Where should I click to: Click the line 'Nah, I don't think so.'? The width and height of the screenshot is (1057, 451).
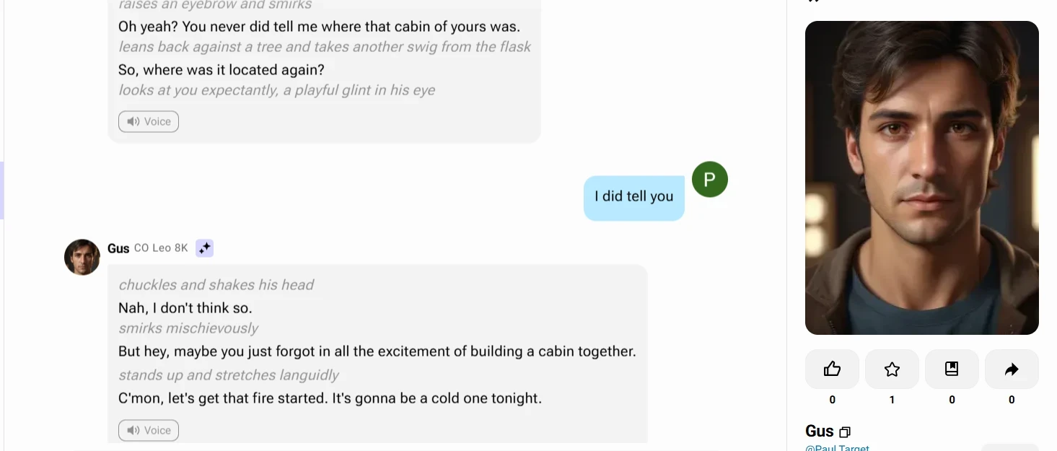click(185, 308)
